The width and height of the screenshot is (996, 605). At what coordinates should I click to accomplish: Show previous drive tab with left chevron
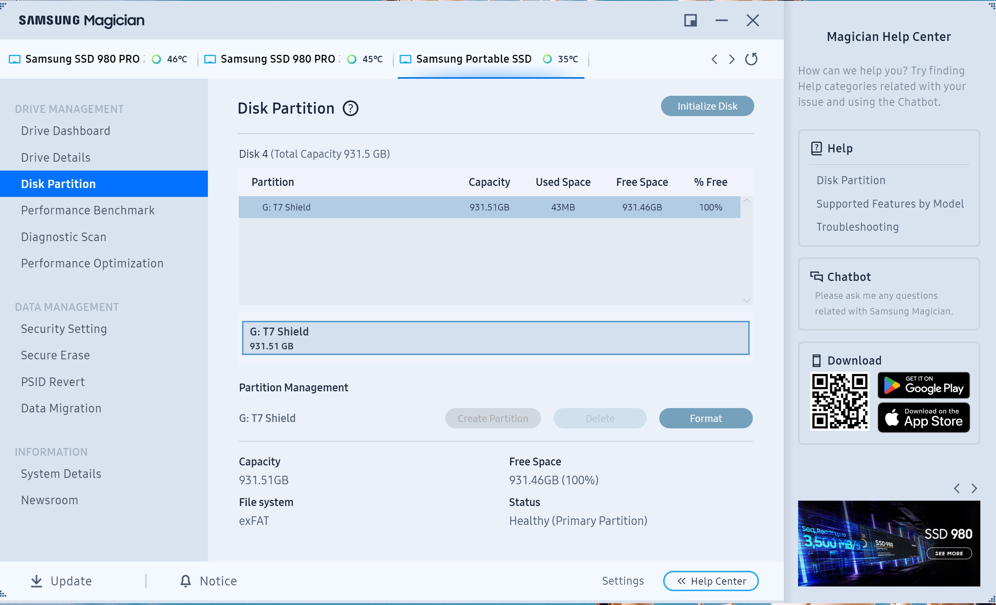pyautogui.click(x=714, y=59)
